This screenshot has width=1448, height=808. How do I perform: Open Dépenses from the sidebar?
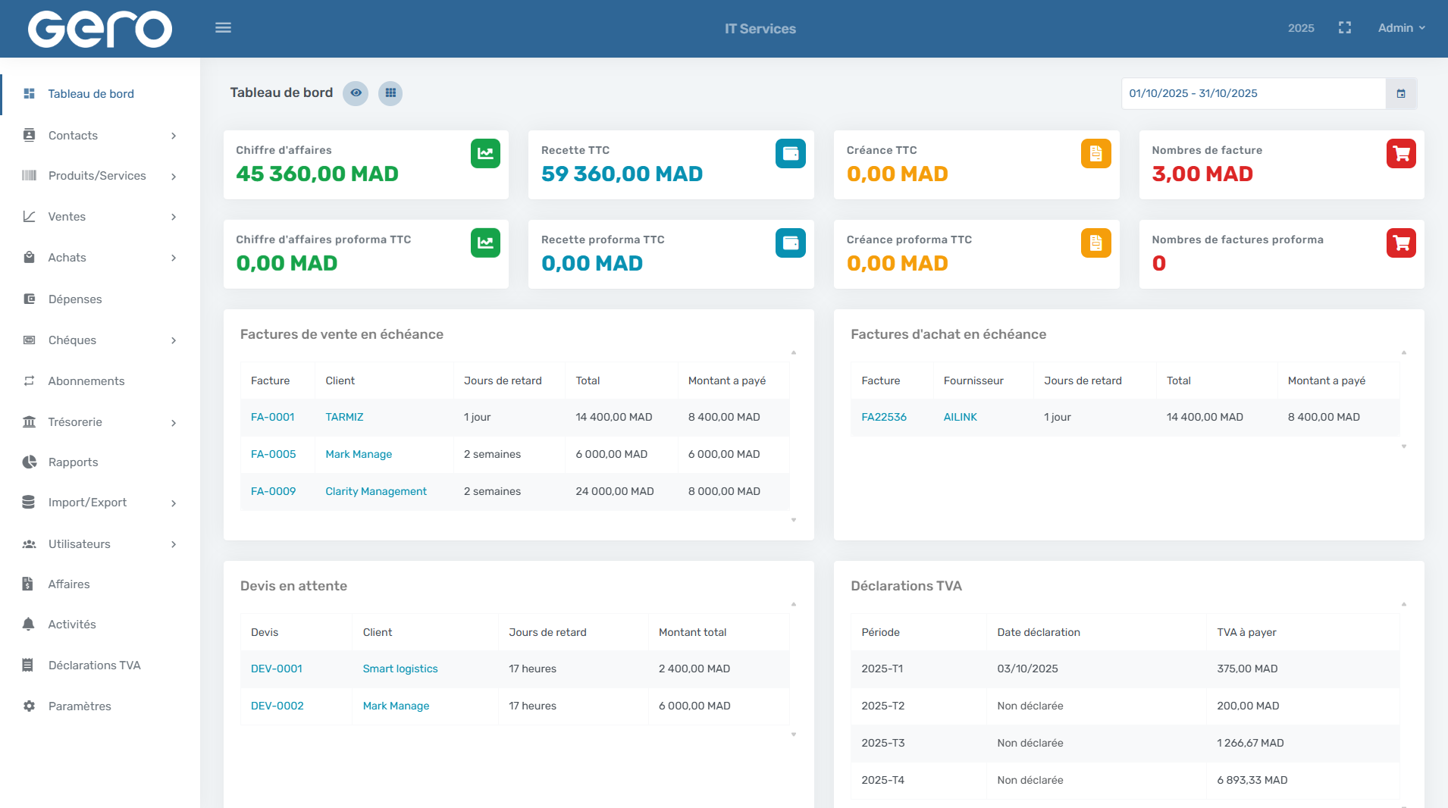pyautogui.click(x=75, y=299)
